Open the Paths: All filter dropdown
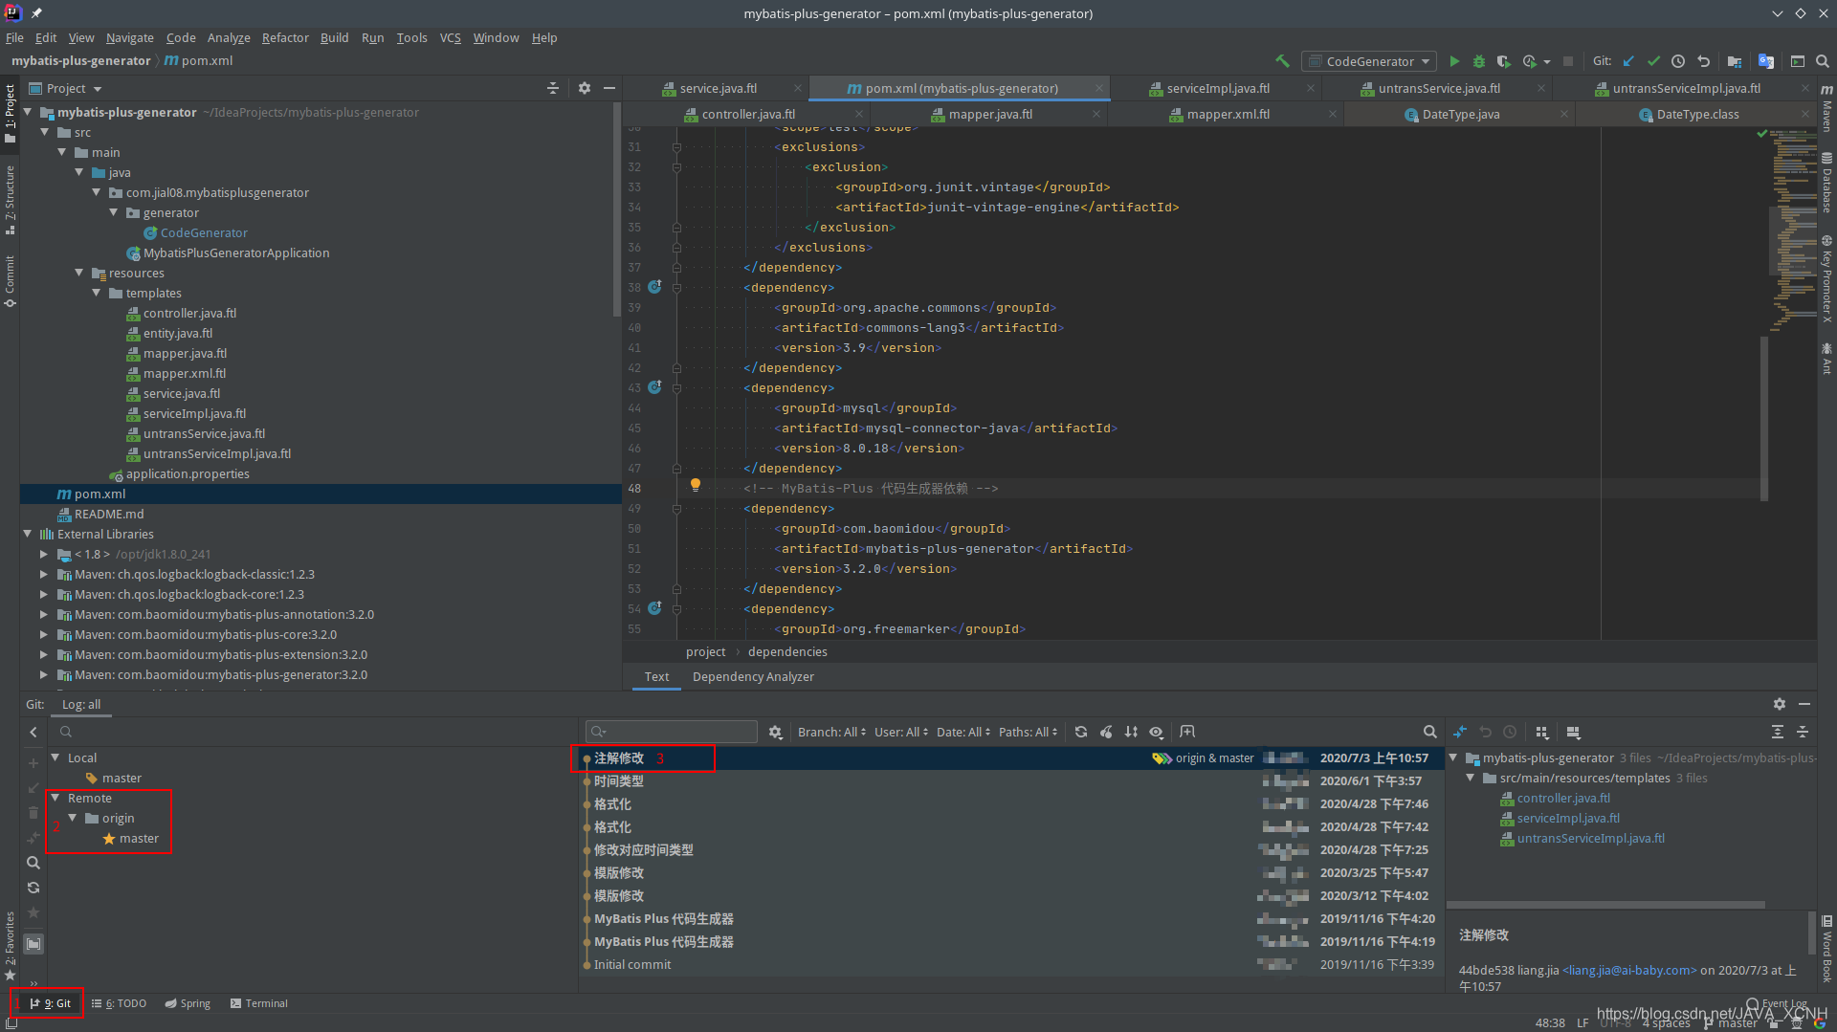This screenshot has width=1837, height=1032. click(1028, 732)
